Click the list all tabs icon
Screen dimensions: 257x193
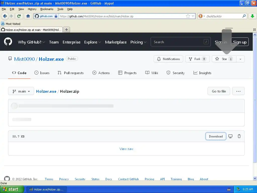point(254,30)
